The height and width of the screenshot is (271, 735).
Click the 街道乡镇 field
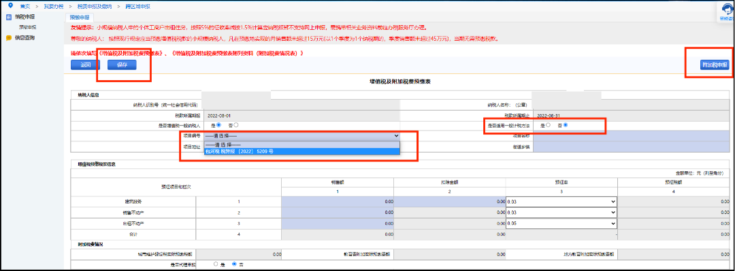click(632, 147)
